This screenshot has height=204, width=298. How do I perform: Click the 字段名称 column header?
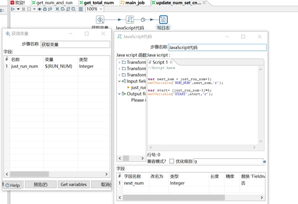[136, 176]
